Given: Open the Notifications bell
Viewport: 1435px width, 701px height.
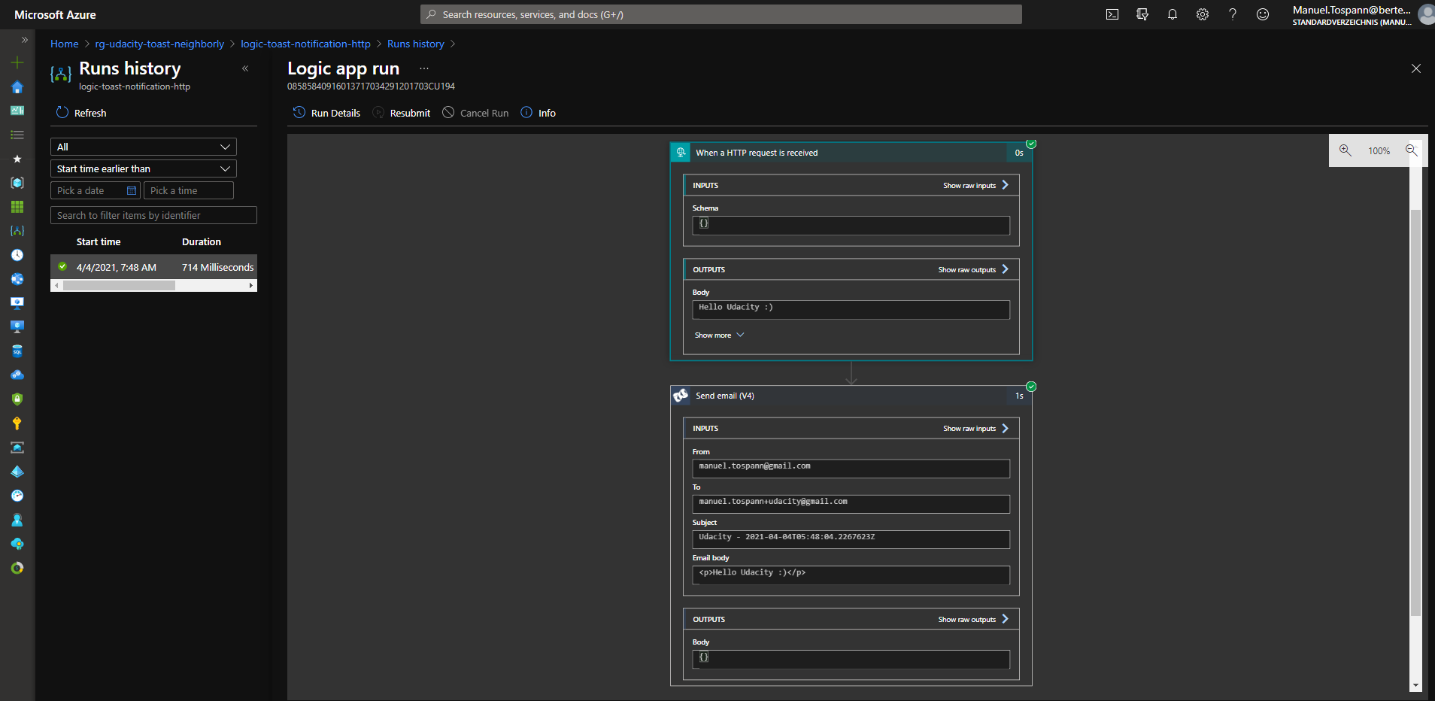Looking at the screenshot, I should point(1173,14).
